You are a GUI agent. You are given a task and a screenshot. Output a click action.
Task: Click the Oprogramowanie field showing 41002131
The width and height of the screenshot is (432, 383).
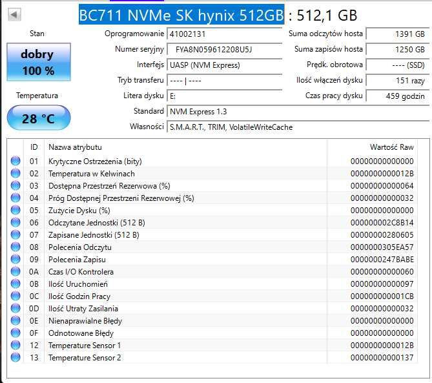click(x=225, y=34)
